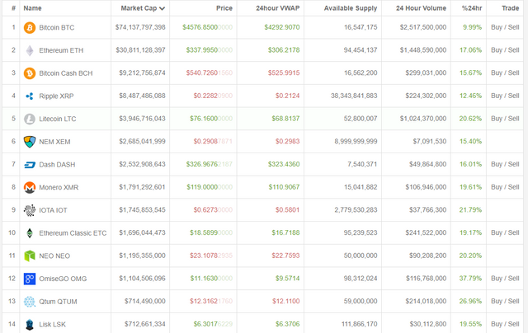Viewport: 528px width, 333px height.
Task: Sort table by the Price column header
Action: coord(224,8)
